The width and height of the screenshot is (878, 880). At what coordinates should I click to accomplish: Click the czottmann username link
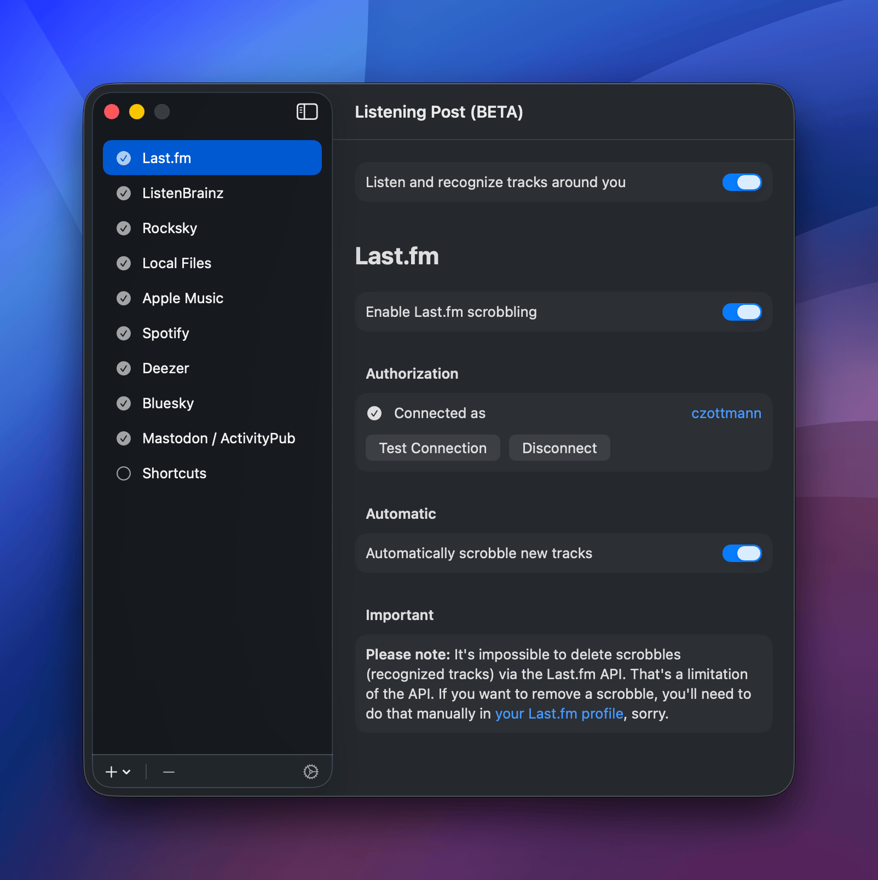click(726, 413)
